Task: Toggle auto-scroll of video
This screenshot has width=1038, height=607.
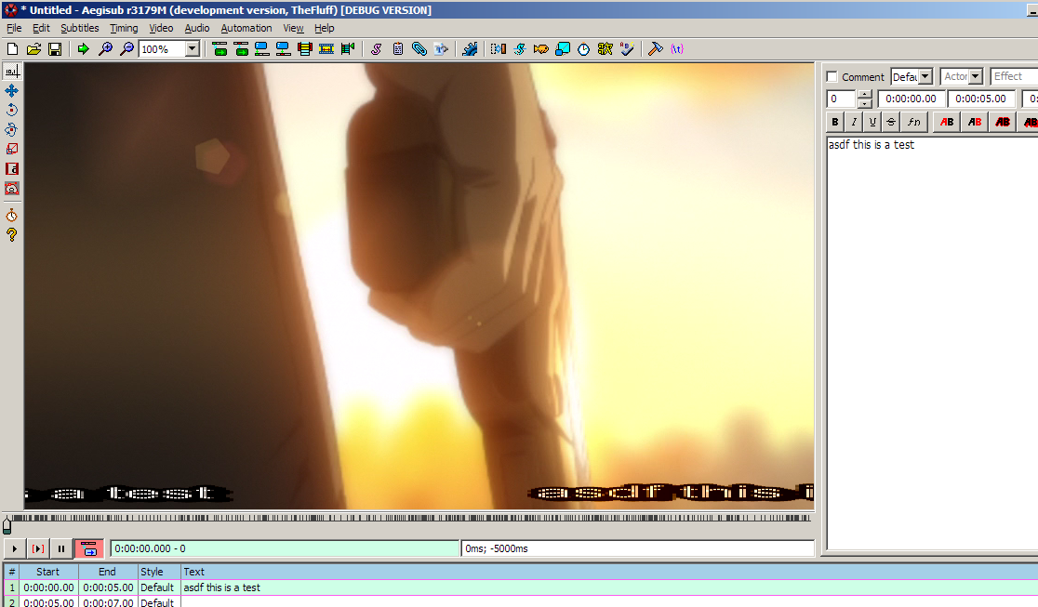Action: (88, 548)
